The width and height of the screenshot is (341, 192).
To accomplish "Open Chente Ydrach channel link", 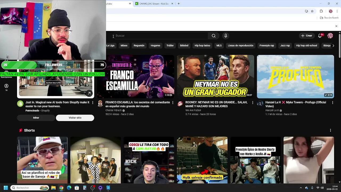I will tap(113, 110).
